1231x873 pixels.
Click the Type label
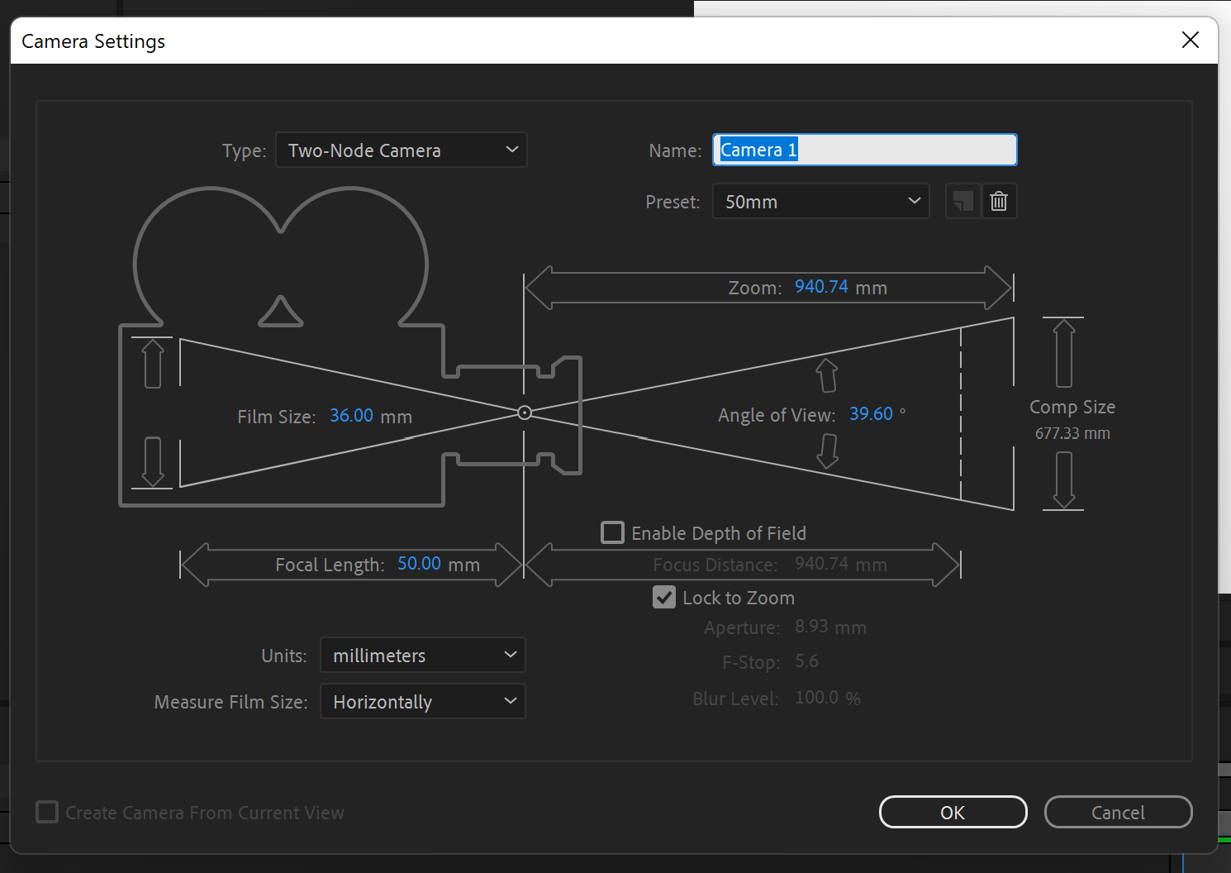click(x=244, y=150)
